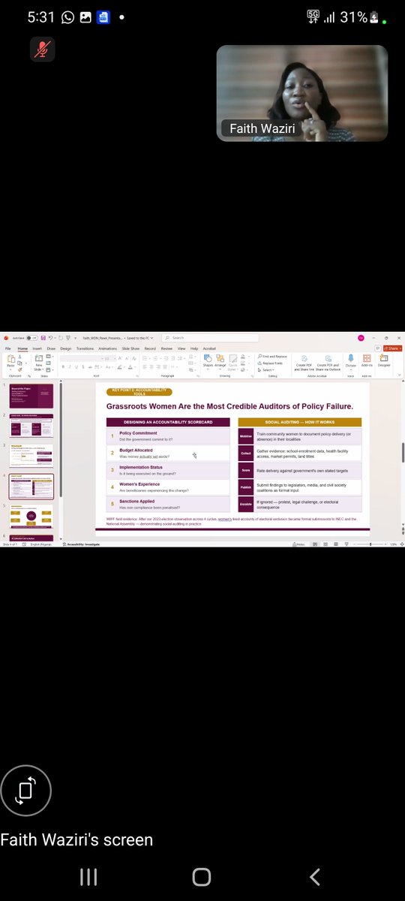The image size is (405, 901).
Task: Unmute the microphone icon at top left
Action: coord(43,50)
